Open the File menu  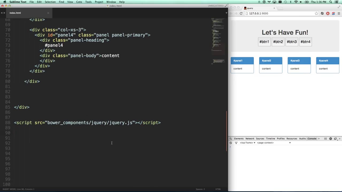click(32, 2)
